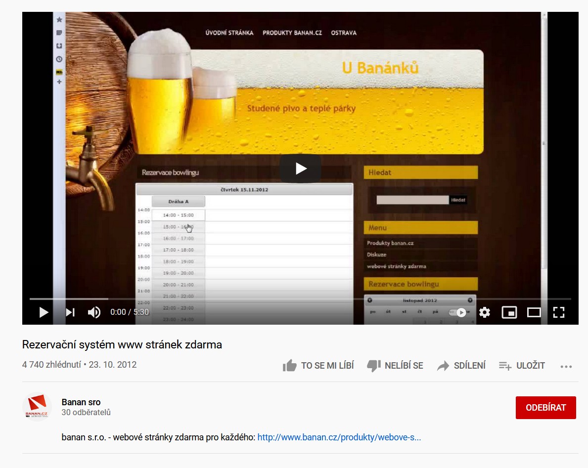Open the banan.cz link in the description
Screen dimensions: 588x468
pos(338,438)
